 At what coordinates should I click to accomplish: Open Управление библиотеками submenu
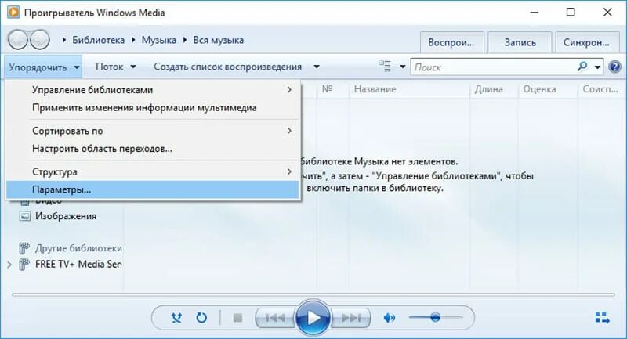[152, 90]
